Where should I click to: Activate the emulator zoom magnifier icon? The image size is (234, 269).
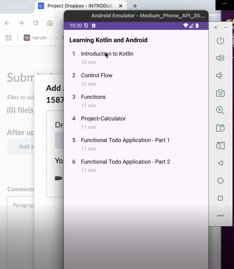click(220, 111)
